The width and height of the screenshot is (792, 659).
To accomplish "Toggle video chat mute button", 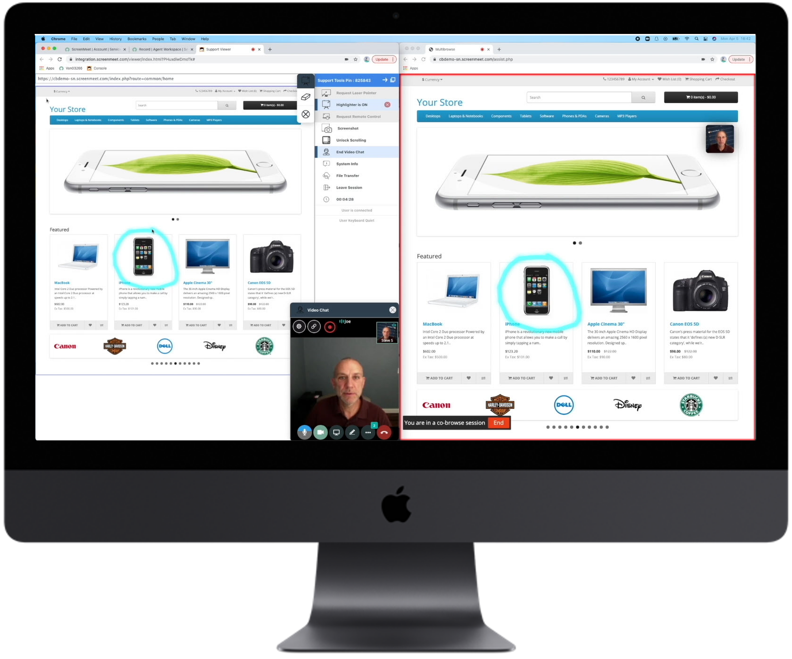I will [304, 432].
